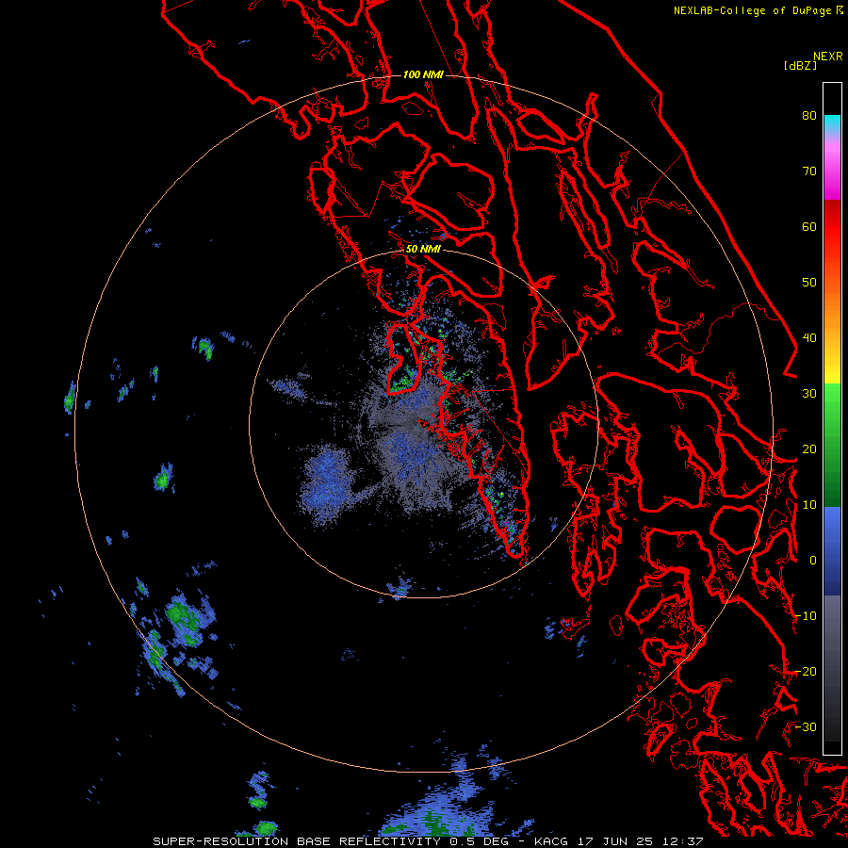Click the orange segment of the reflectivity color bar
Viewport: 848px width, 848px height.
click(x=832, y=311)
